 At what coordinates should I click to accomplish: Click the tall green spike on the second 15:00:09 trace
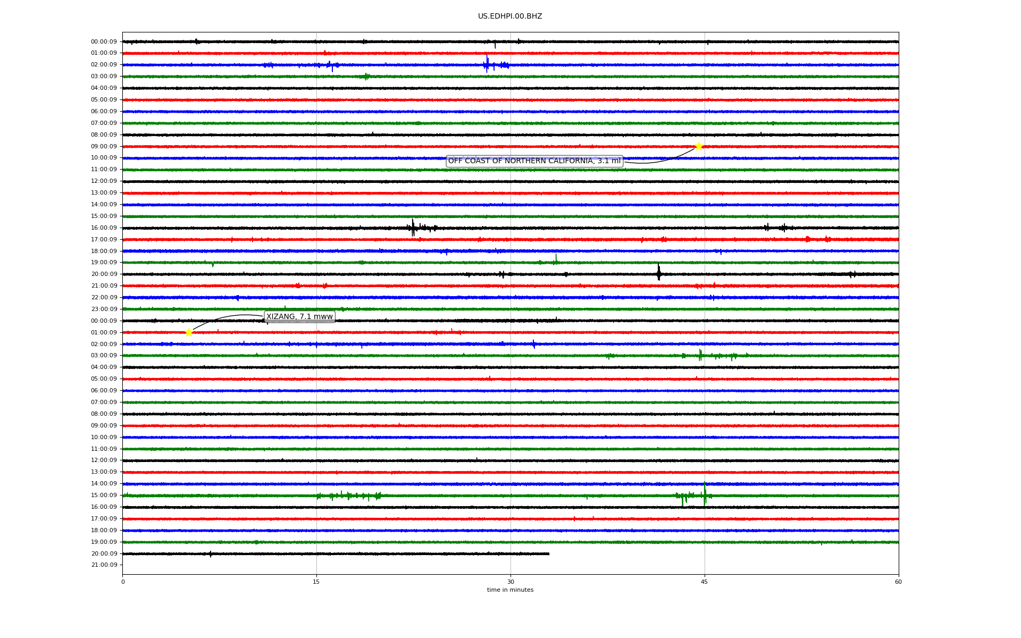coord(705,493)
